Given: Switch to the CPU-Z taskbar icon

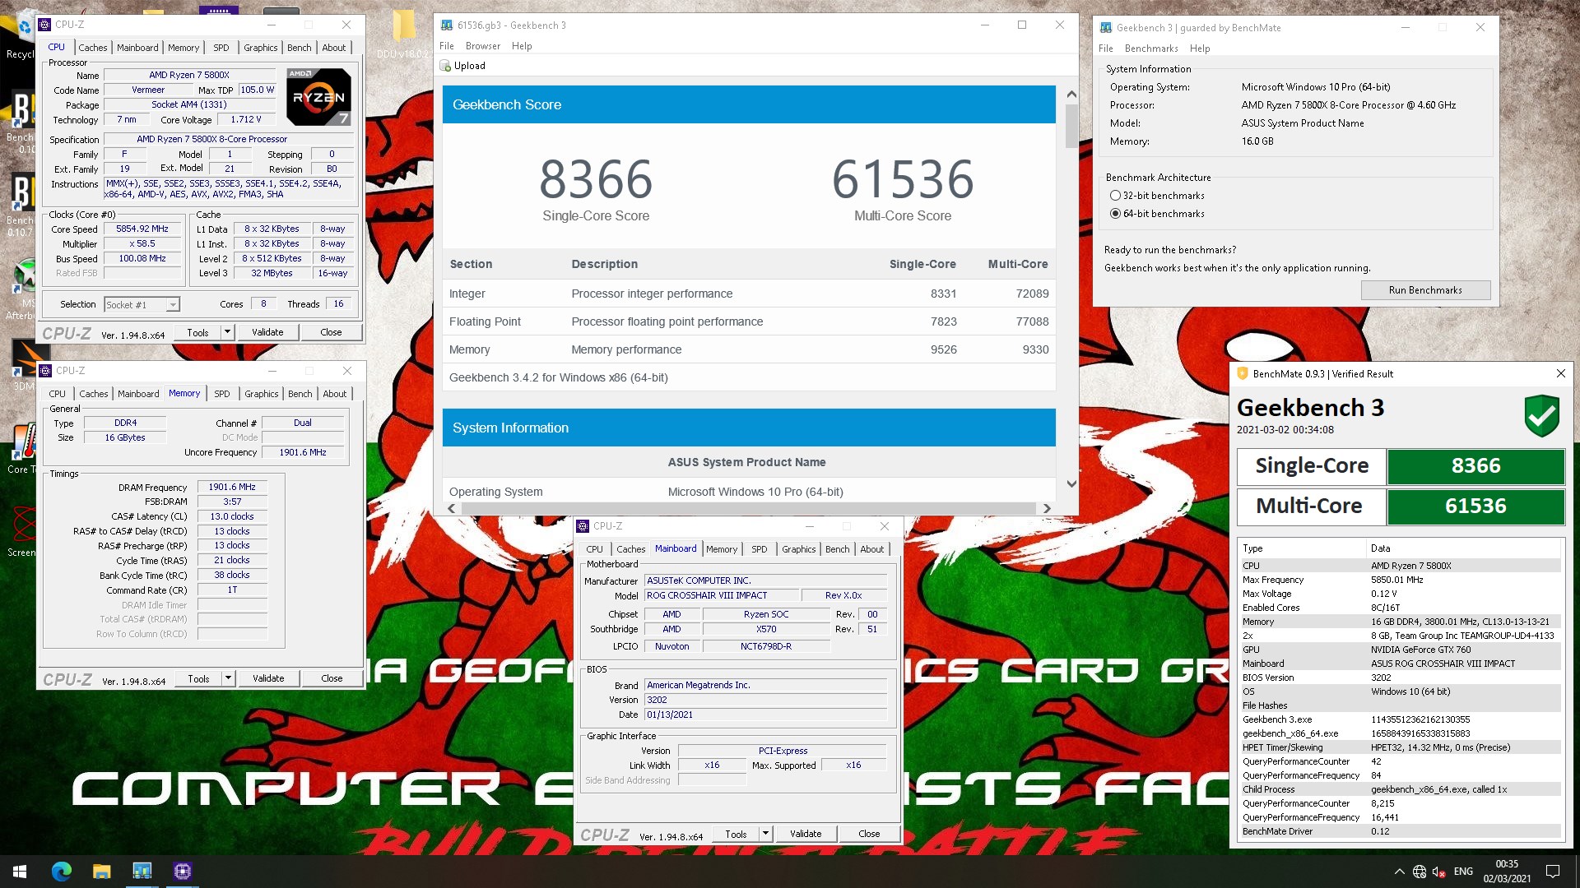Looking at the screenshot, I should (182, 872).
